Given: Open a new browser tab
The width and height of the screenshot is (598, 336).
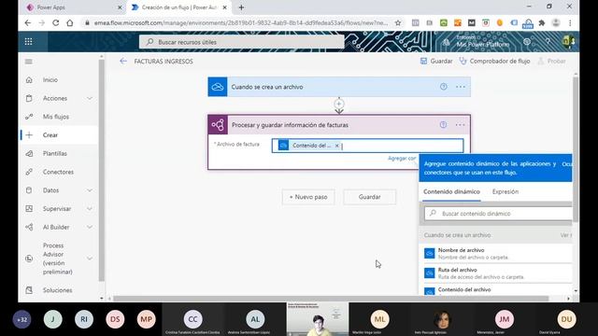Looking at the screenshot, I should pos(241,7).
